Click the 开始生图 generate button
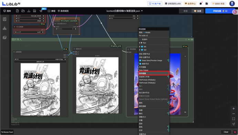This screenshot has width=238, height=135. coord(220,11)
